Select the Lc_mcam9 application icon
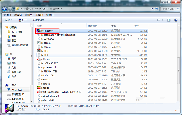This screenshot has height=115, width=182. [x=39, y=31]
